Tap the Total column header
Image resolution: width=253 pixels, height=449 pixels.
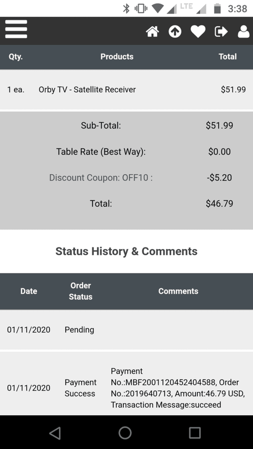[x=228, y=57]
